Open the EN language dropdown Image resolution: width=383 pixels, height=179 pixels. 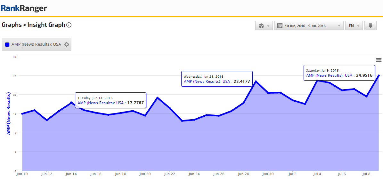(354, 26)
